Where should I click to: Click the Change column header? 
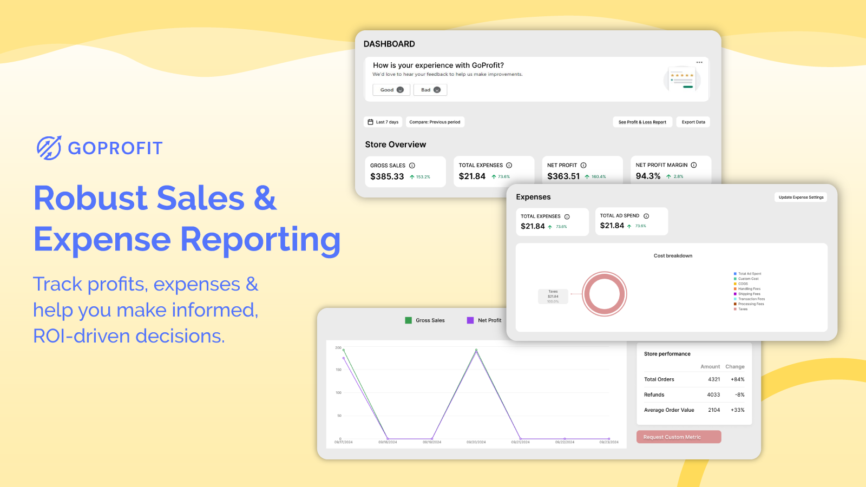point(735,367)
